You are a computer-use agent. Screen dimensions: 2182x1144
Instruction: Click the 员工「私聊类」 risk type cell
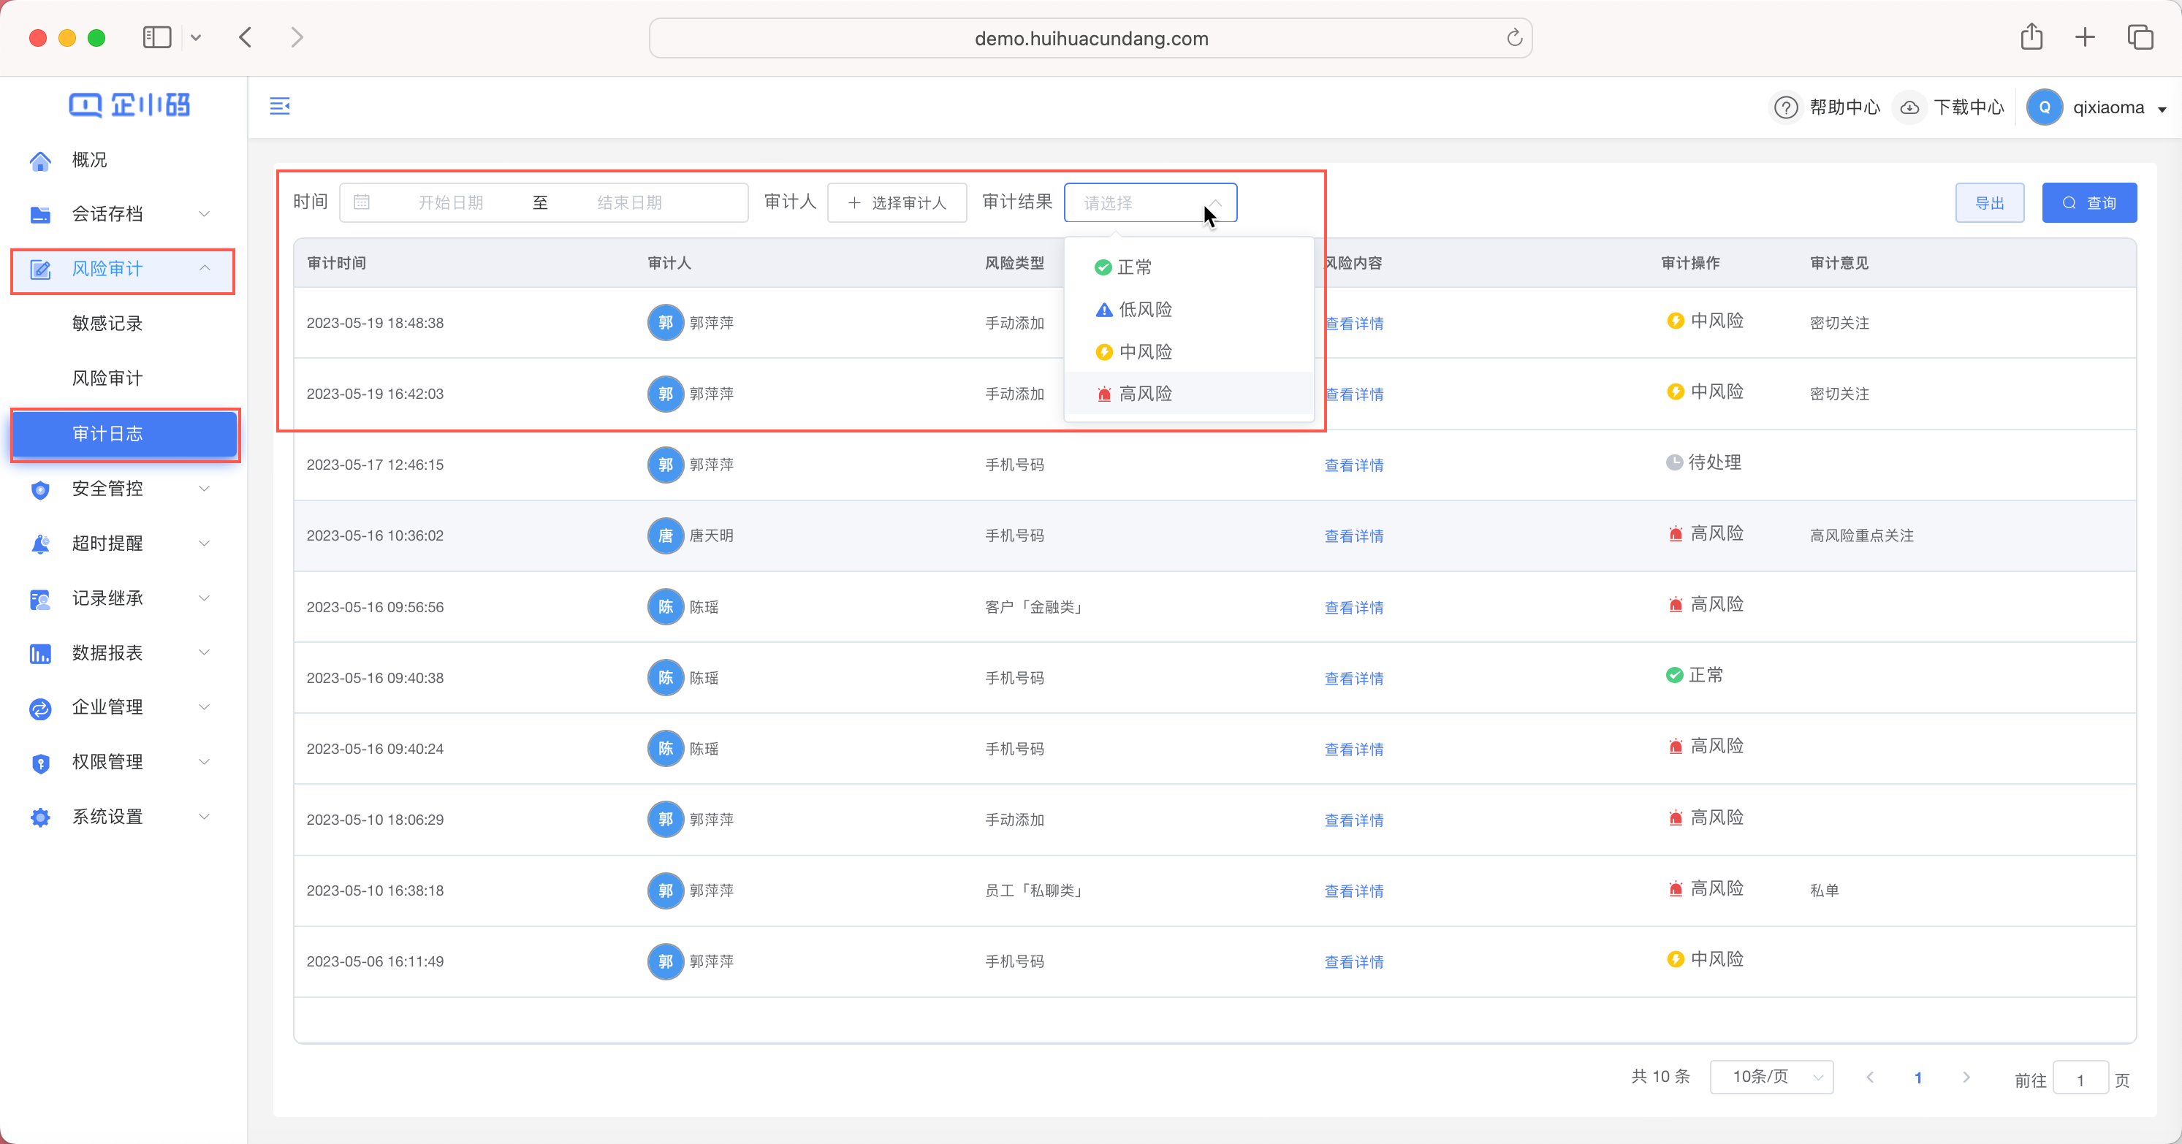pyautogui.click(x=1035, y=891)
